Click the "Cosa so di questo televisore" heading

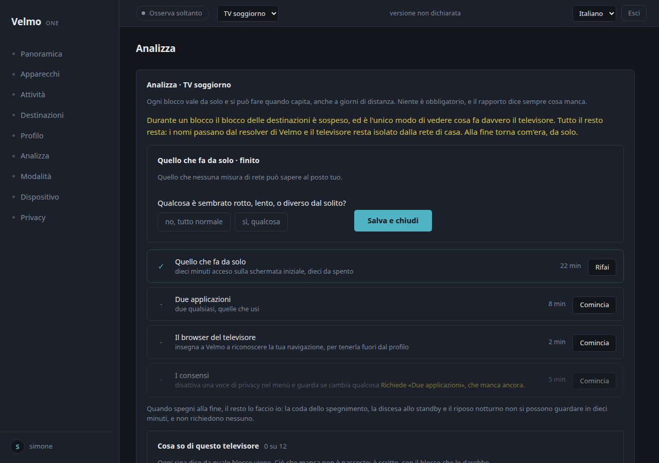pos(208,446)
